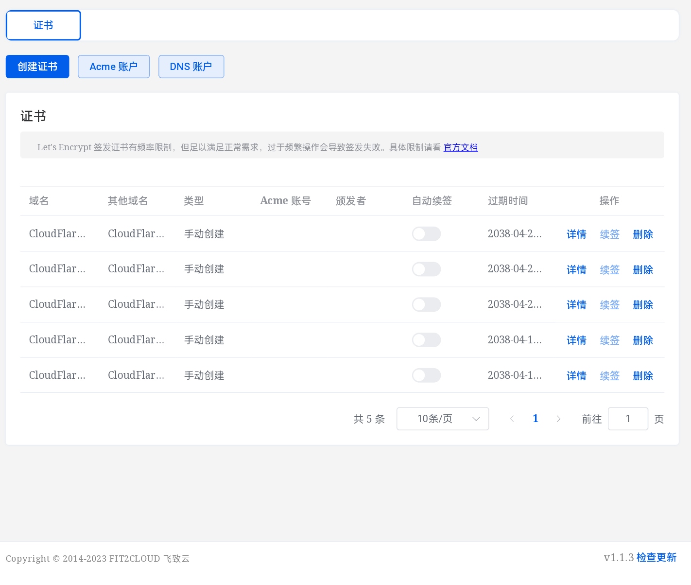
Task: Enable auto-renew on the last certificate row
Action: [426, 375]
